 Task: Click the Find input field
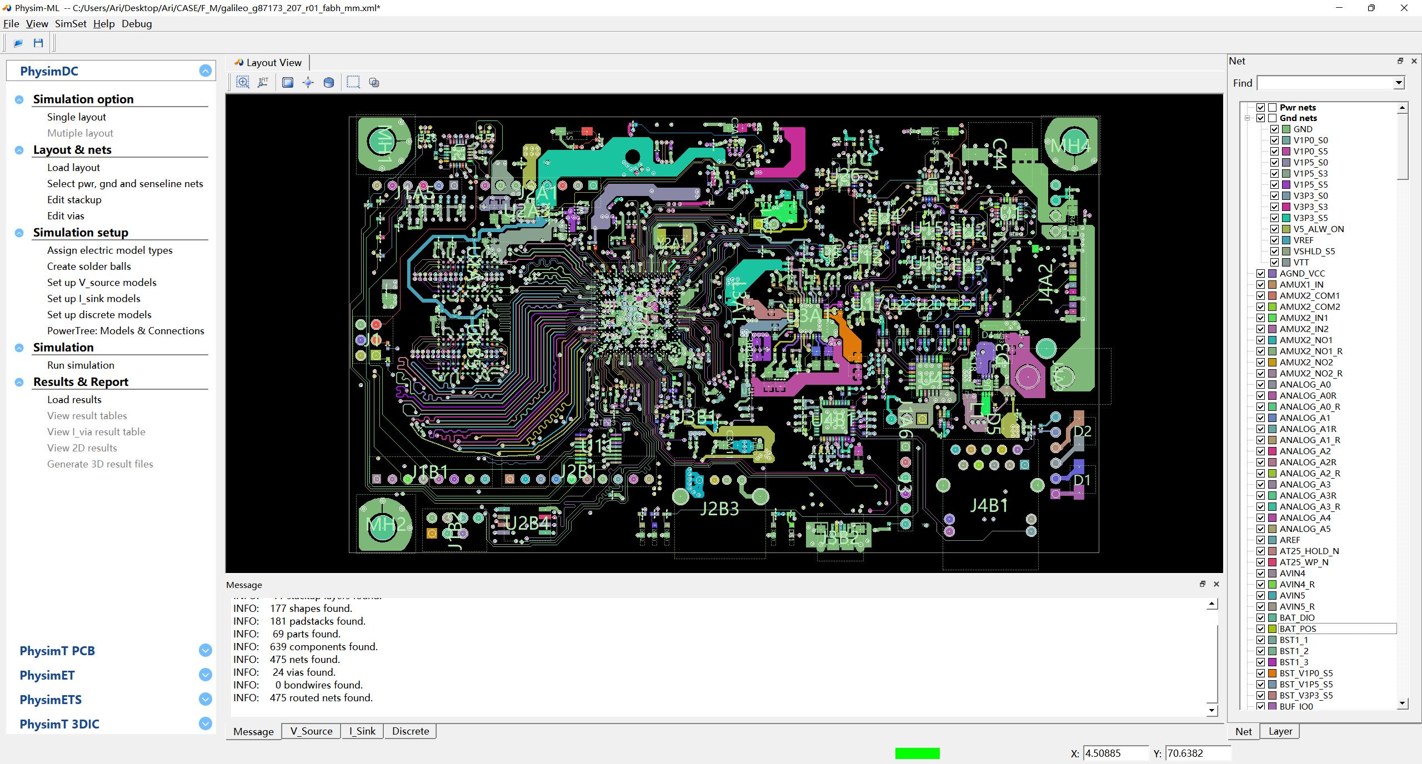click(1325, 83)
